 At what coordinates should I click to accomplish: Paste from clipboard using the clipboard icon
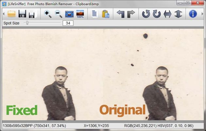tap(106, 14)
